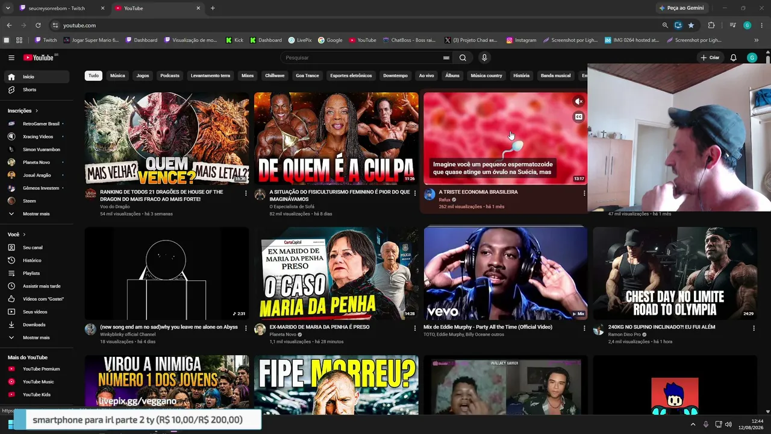Select the Podcasts filter chip
This screenshot has height=434, width=771.
click(x=170, y=76)
